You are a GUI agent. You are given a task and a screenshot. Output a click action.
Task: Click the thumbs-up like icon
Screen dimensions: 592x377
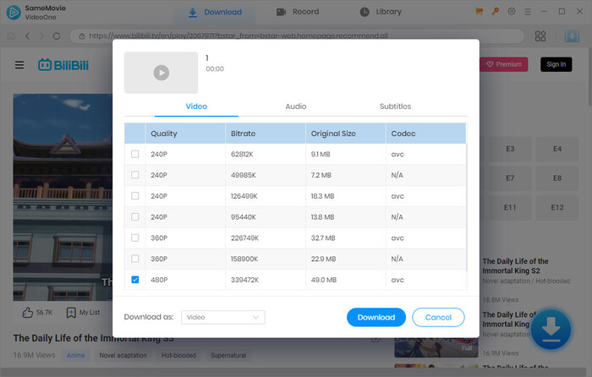[28, 312]
